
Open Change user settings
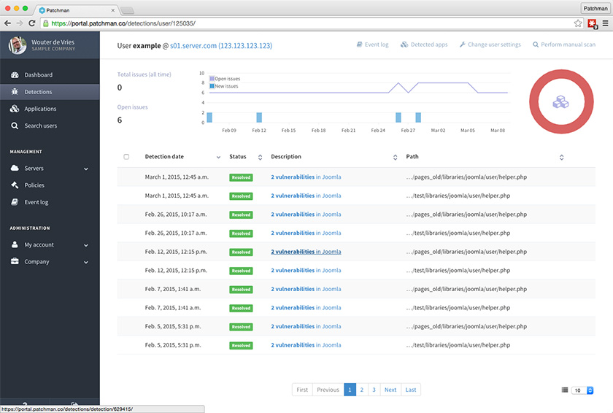pyautogui.click(x=490, y=45)
